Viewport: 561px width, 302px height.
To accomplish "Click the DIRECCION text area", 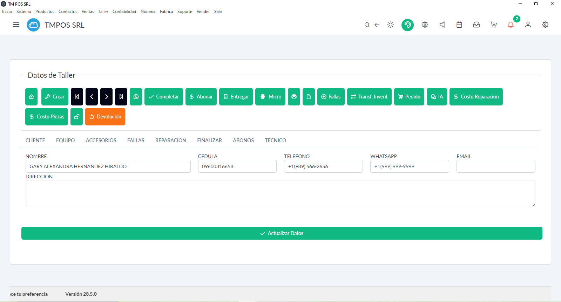I will tap(280, 193).
